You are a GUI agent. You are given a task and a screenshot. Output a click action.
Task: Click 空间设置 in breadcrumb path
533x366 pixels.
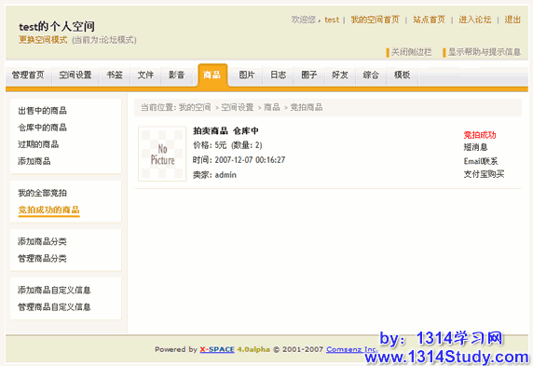(x=238, y=108)
